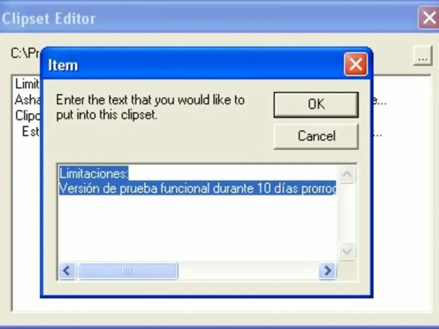Click the empty horizontal scrollbar track
The width and height of the screenshot is (439, 329).
tap(248, 270)
